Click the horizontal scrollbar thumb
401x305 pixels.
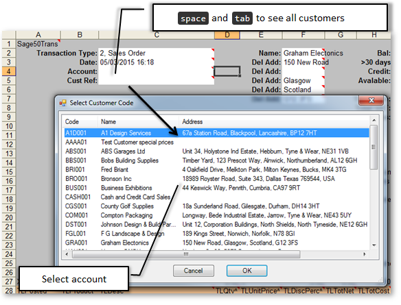[x=186, y=254]
